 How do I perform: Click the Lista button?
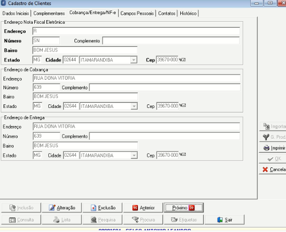tap(62, 220)
